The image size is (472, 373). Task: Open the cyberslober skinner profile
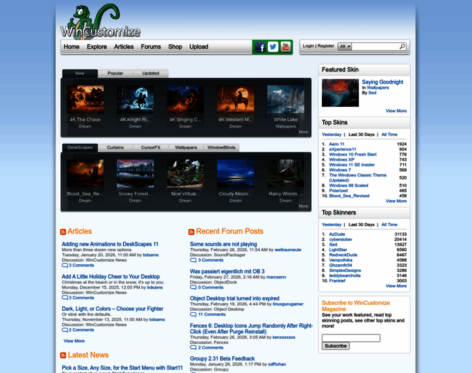point(340,239)
